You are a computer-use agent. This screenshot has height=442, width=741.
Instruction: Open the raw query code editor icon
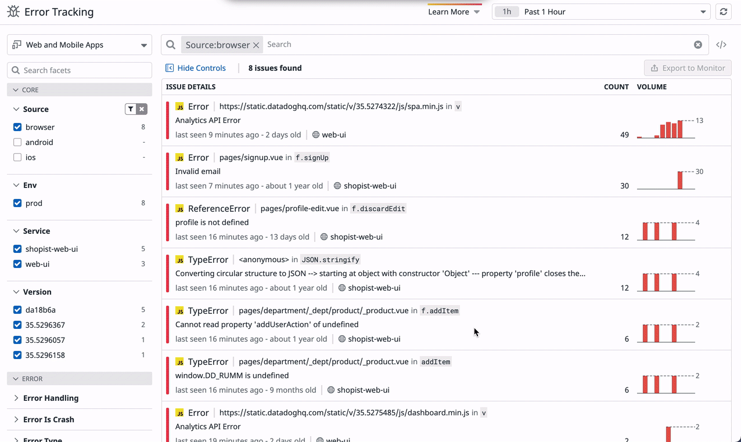coord(721,44)
